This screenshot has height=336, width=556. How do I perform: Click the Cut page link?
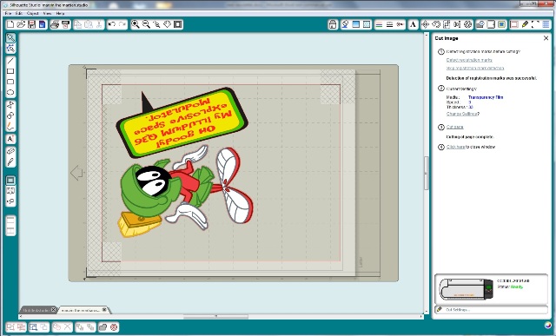coord(454,127)
